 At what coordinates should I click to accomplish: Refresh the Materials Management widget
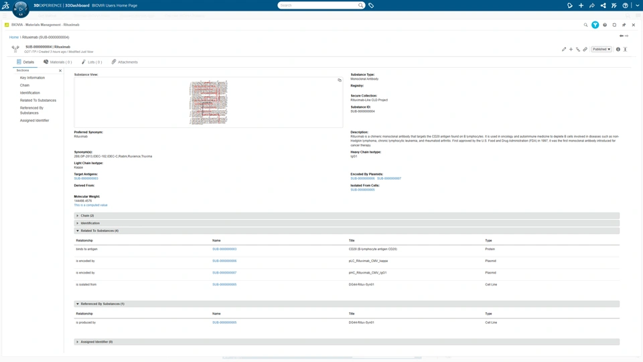[614, 25]
